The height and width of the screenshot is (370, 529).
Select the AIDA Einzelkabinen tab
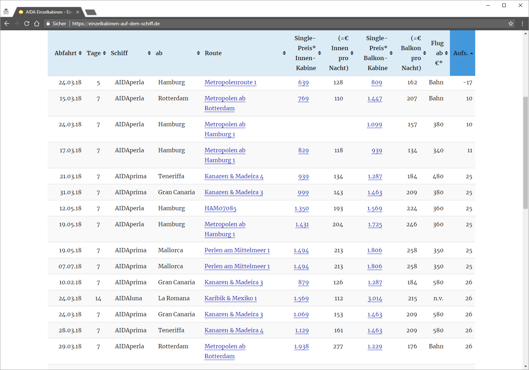tap(48, 12)
